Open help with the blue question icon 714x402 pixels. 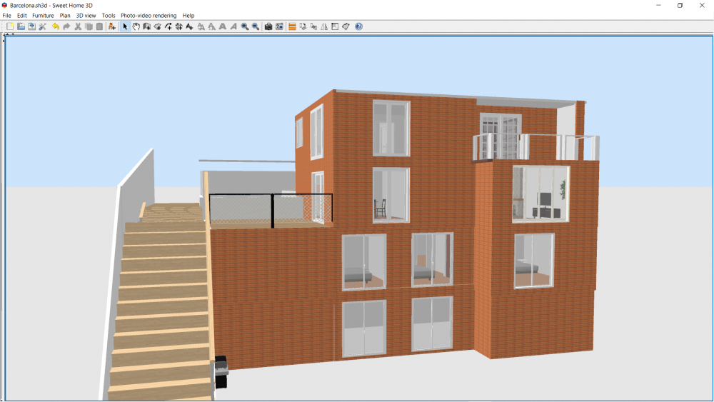click(358, 26)
